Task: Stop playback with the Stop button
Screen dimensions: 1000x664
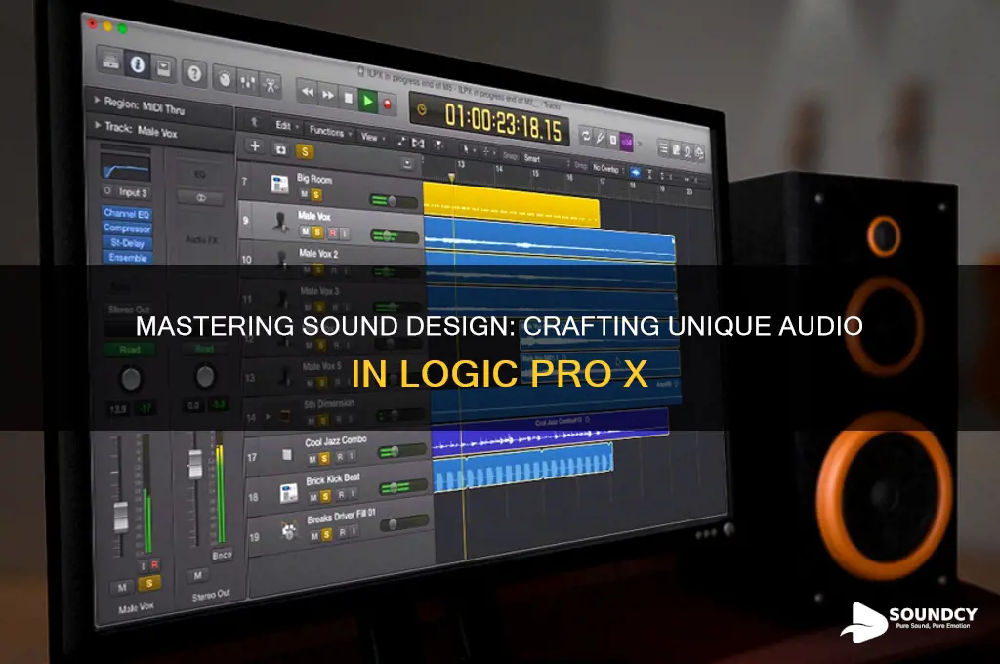Action: 349,98
